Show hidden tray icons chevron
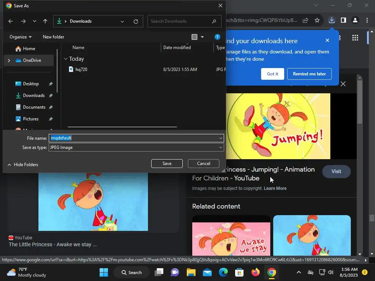 tap(299, 272)
